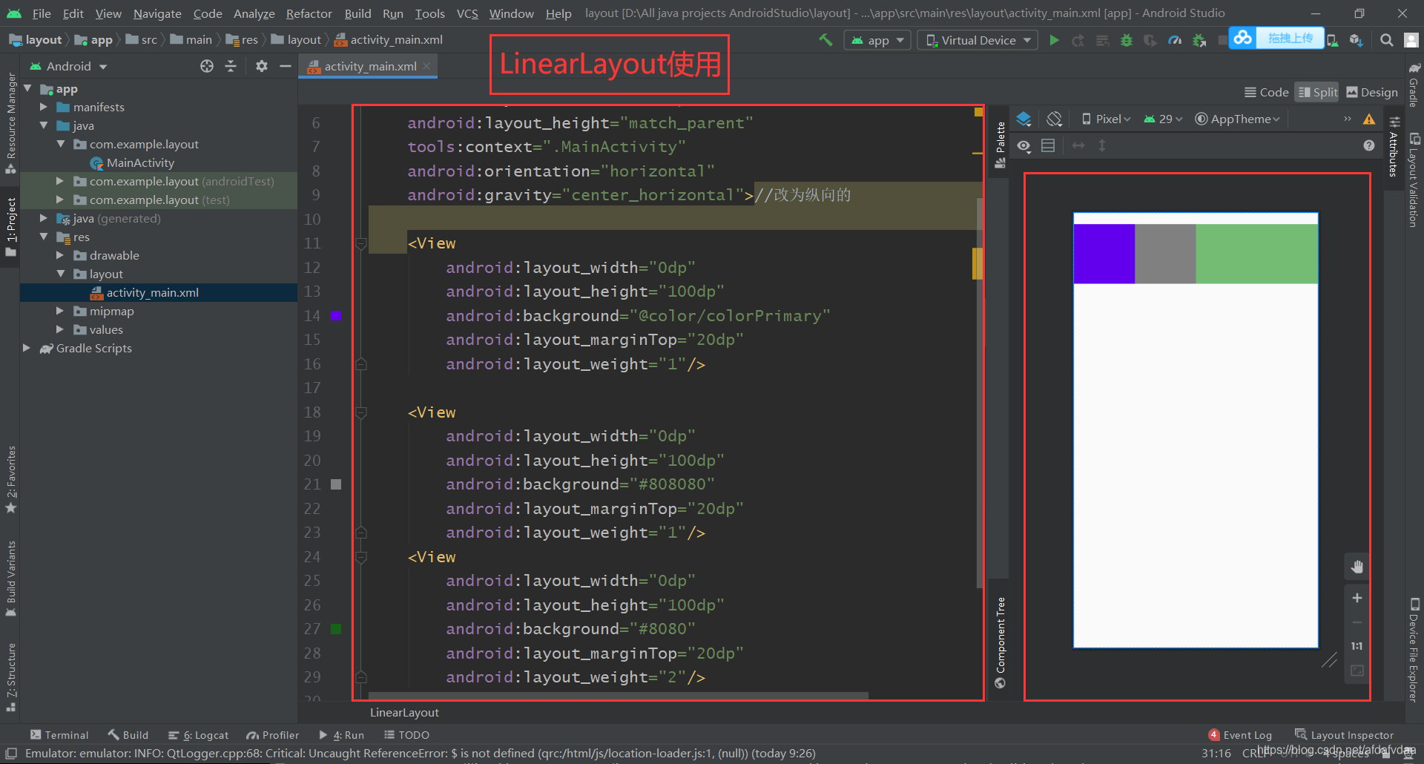The width and height of the screenshot is (1424, 764).
Task: Open the Terminal tool window
Action: [59, 735]
